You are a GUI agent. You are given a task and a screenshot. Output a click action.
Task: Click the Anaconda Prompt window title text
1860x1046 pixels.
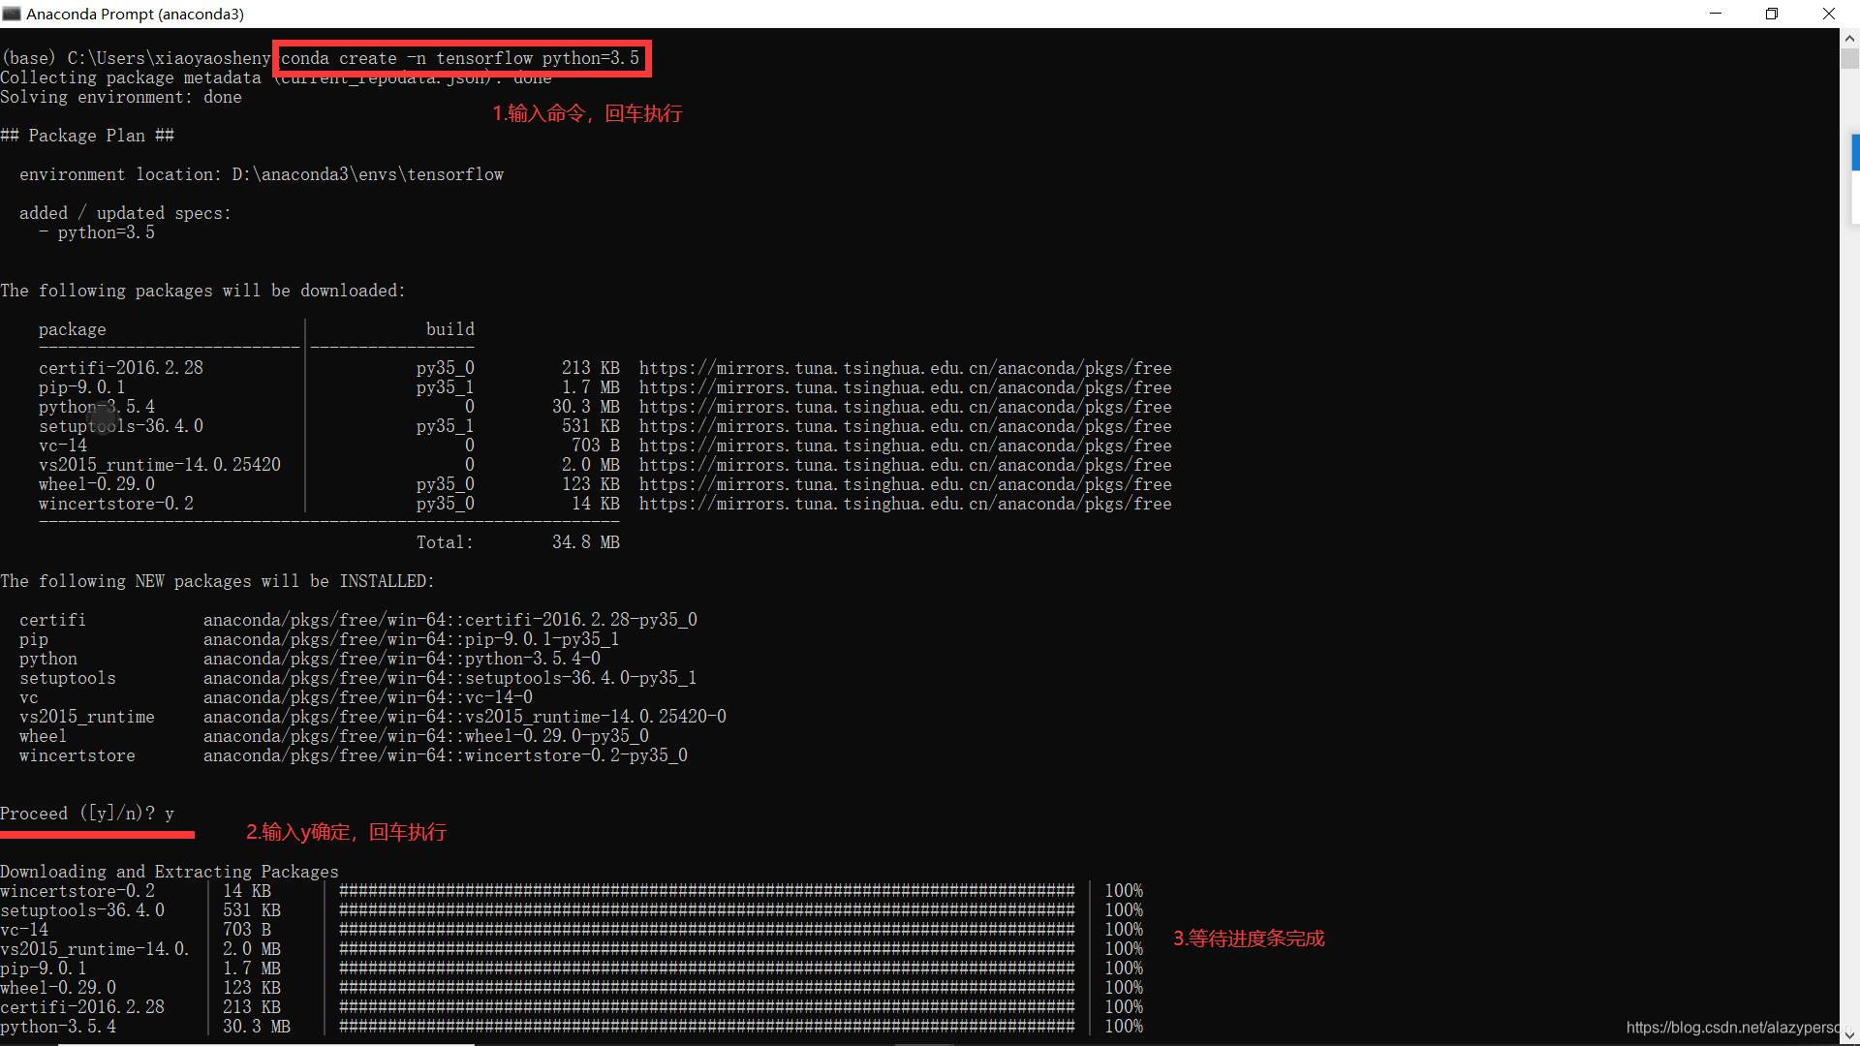tap(135, 14)
